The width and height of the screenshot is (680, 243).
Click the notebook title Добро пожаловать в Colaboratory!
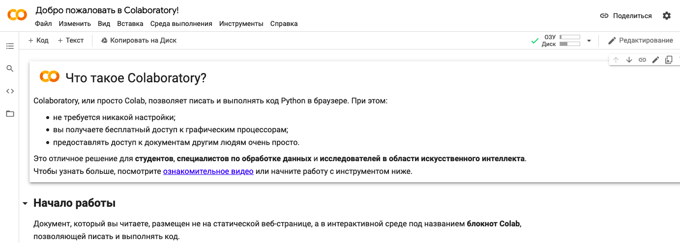(107, 10)
